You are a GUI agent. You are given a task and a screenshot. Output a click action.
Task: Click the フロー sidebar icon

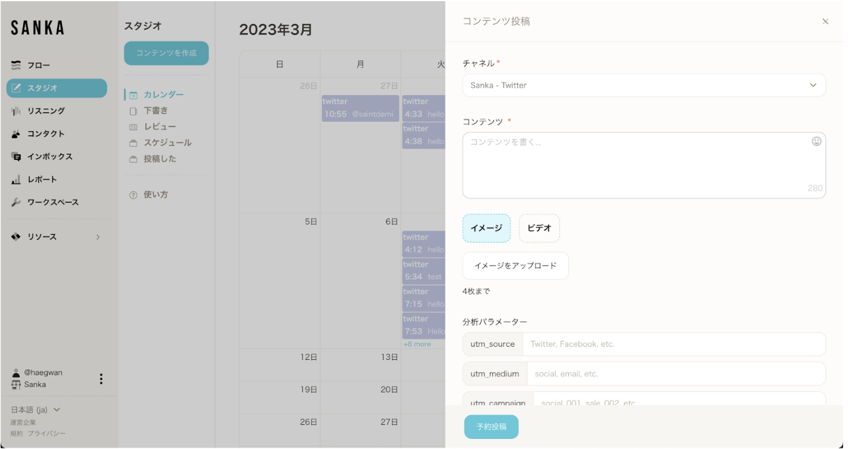16,65
